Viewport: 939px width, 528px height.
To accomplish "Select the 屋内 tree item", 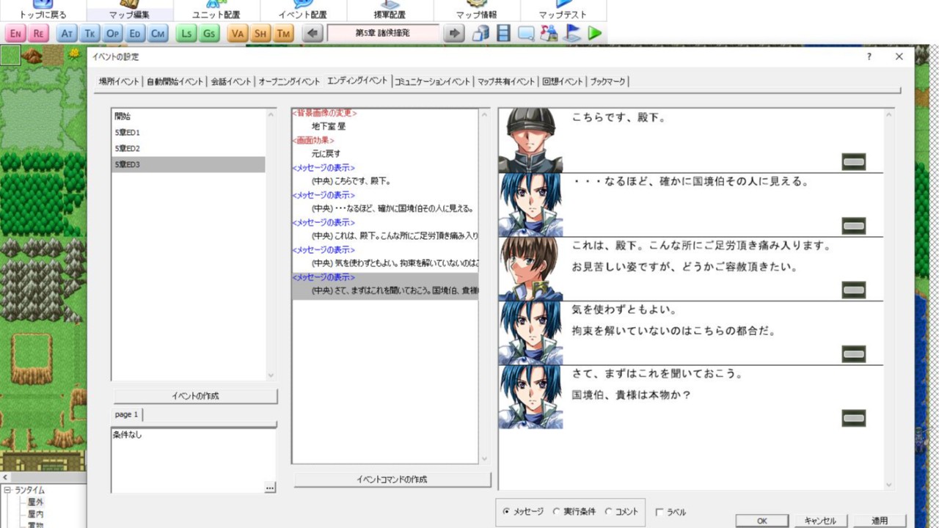I will pos(36,514).
